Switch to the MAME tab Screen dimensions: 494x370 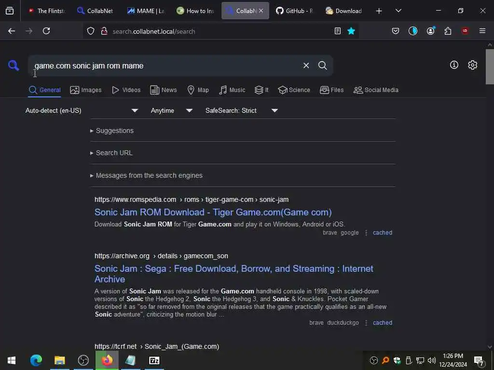click(145, 11)
